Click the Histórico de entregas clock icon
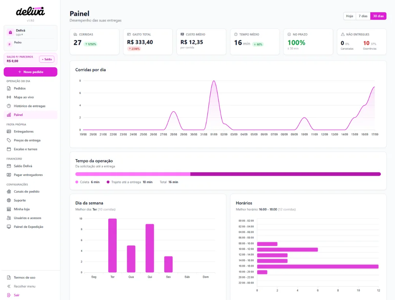 click(9, 106)
